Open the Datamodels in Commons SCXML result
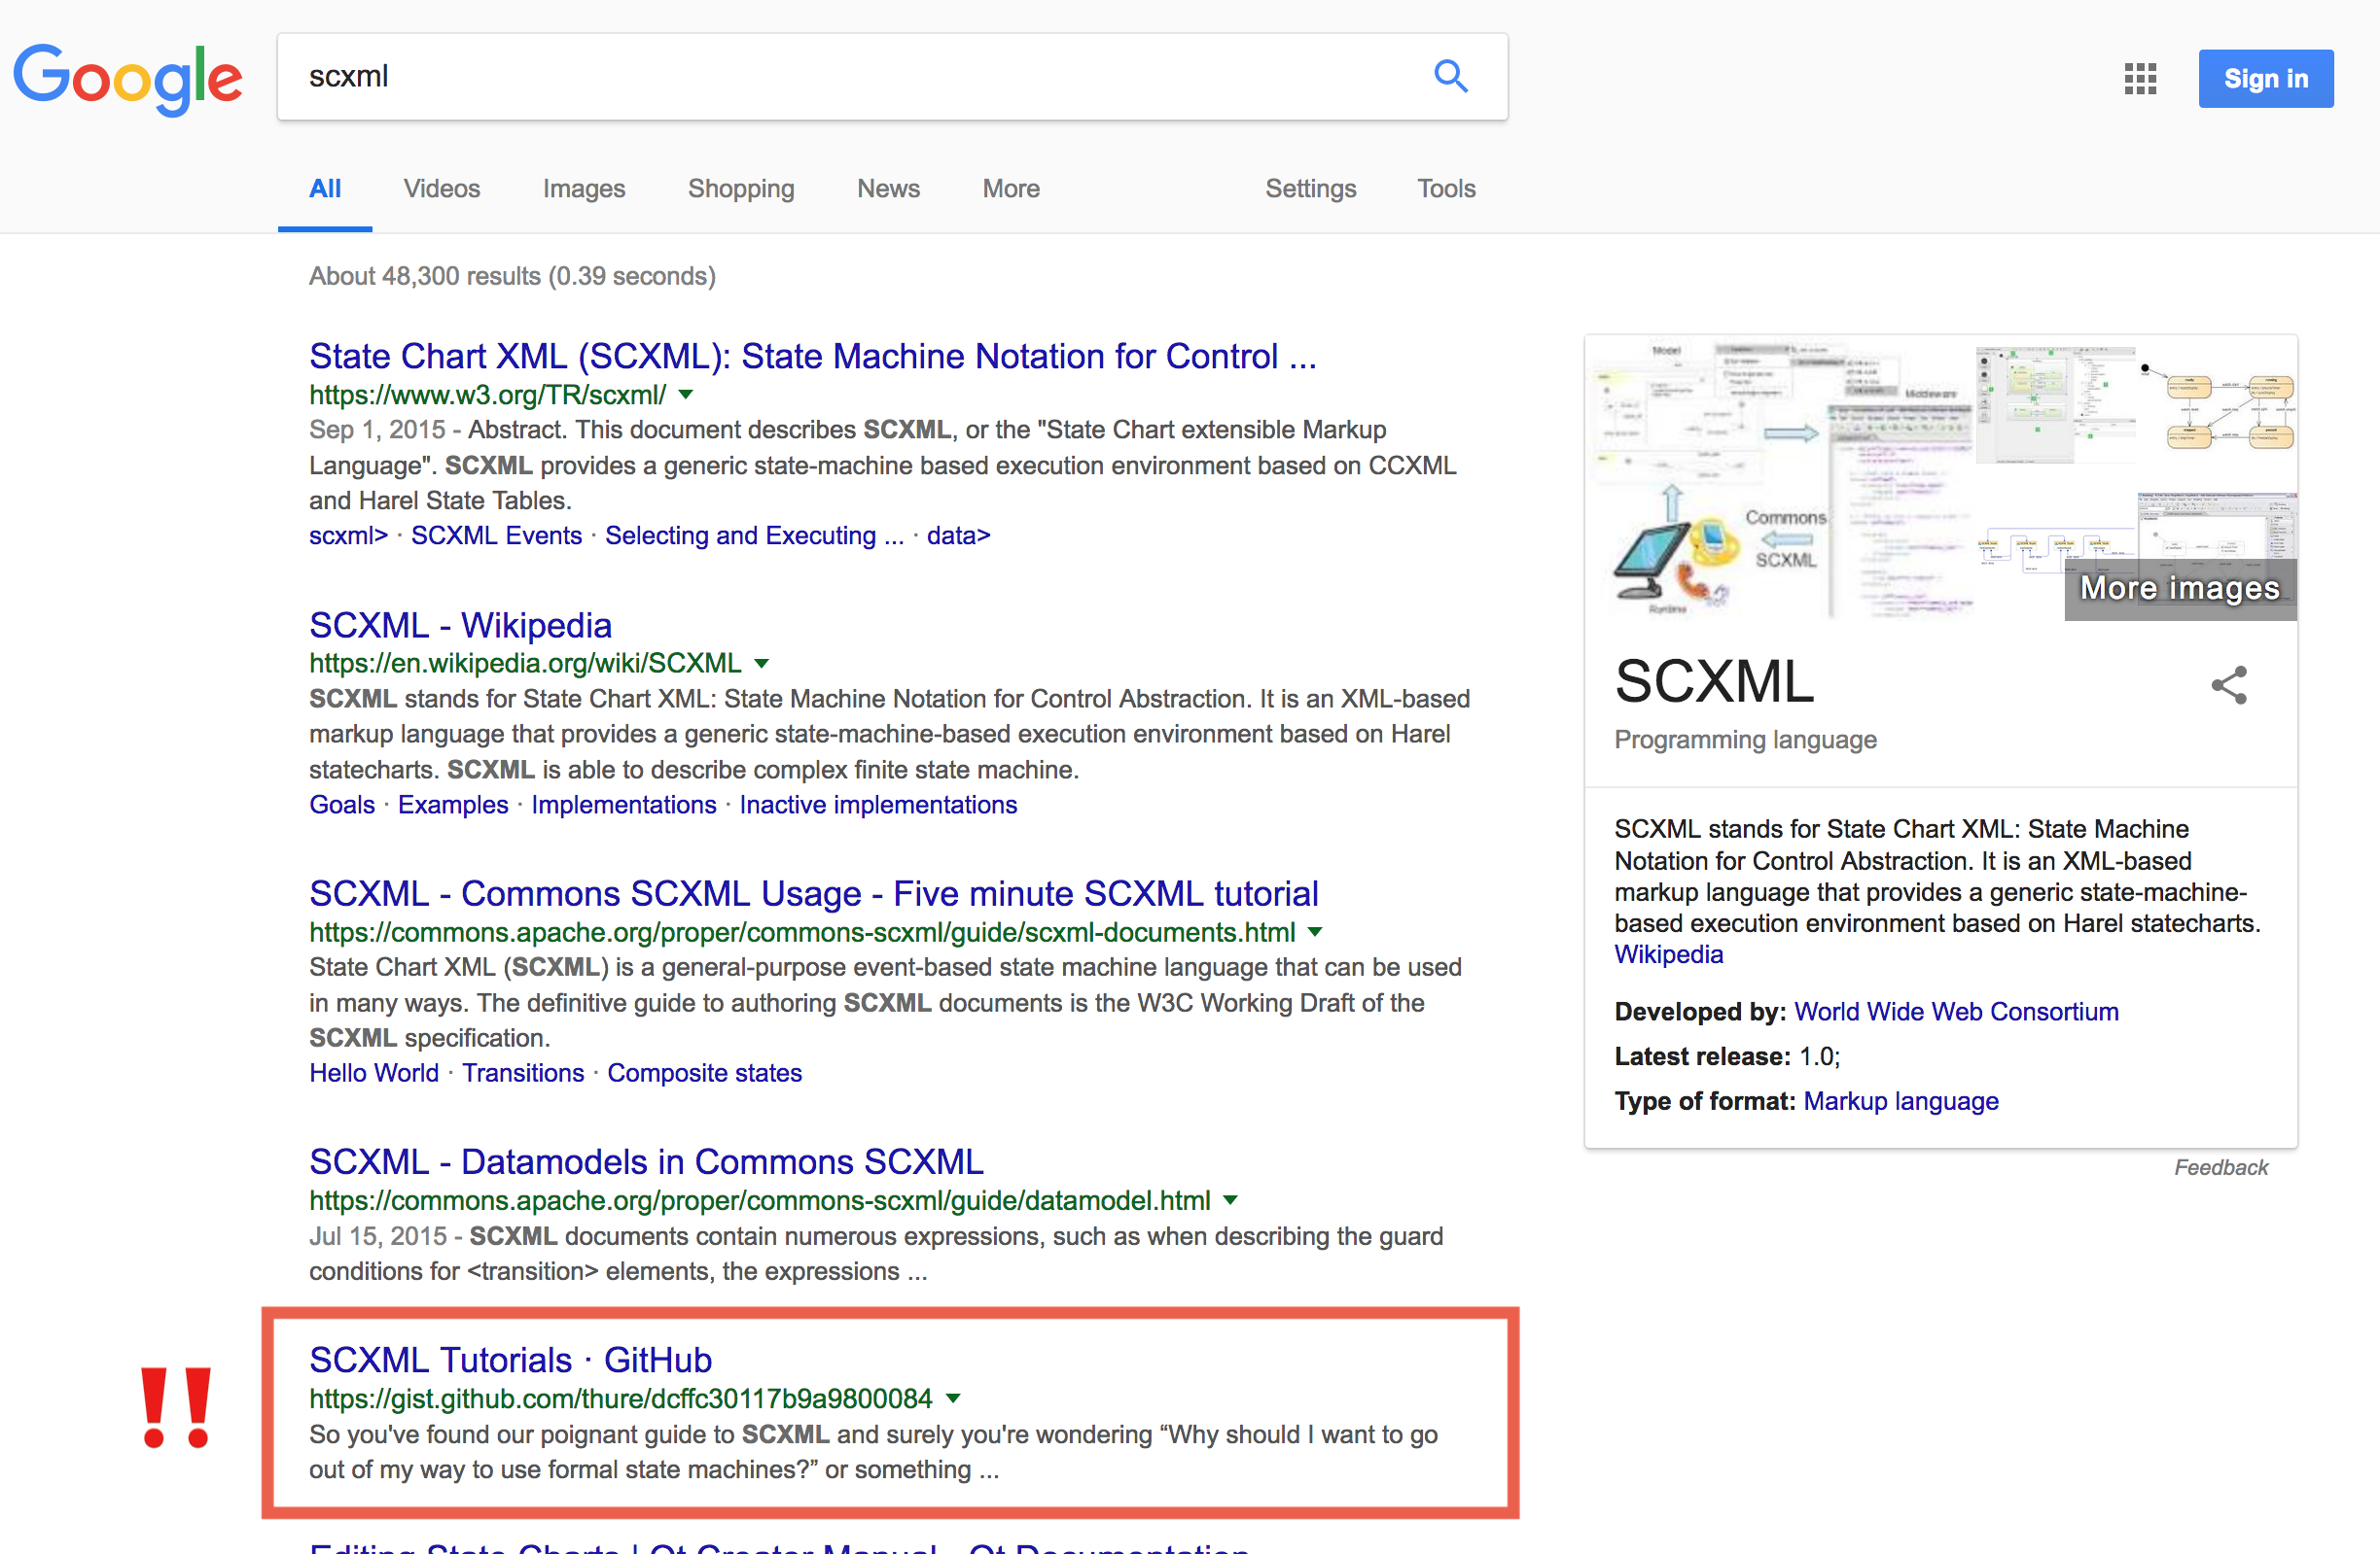This screenshot has height=1554, width=2380. 646,1161
